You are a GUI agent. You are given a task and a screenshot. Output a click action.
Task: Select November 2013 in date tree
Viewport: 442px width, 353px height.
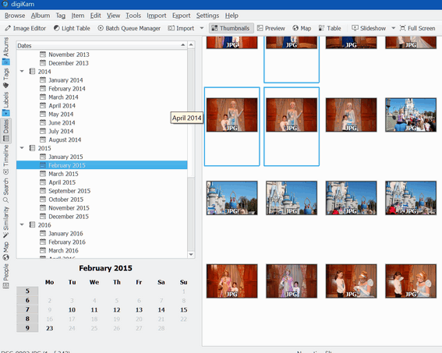pyautogui.click(x=69, y=55)
